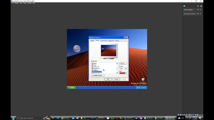Click the question-mark help icon in Display Properties
The image size is (214, 120).
125,37
